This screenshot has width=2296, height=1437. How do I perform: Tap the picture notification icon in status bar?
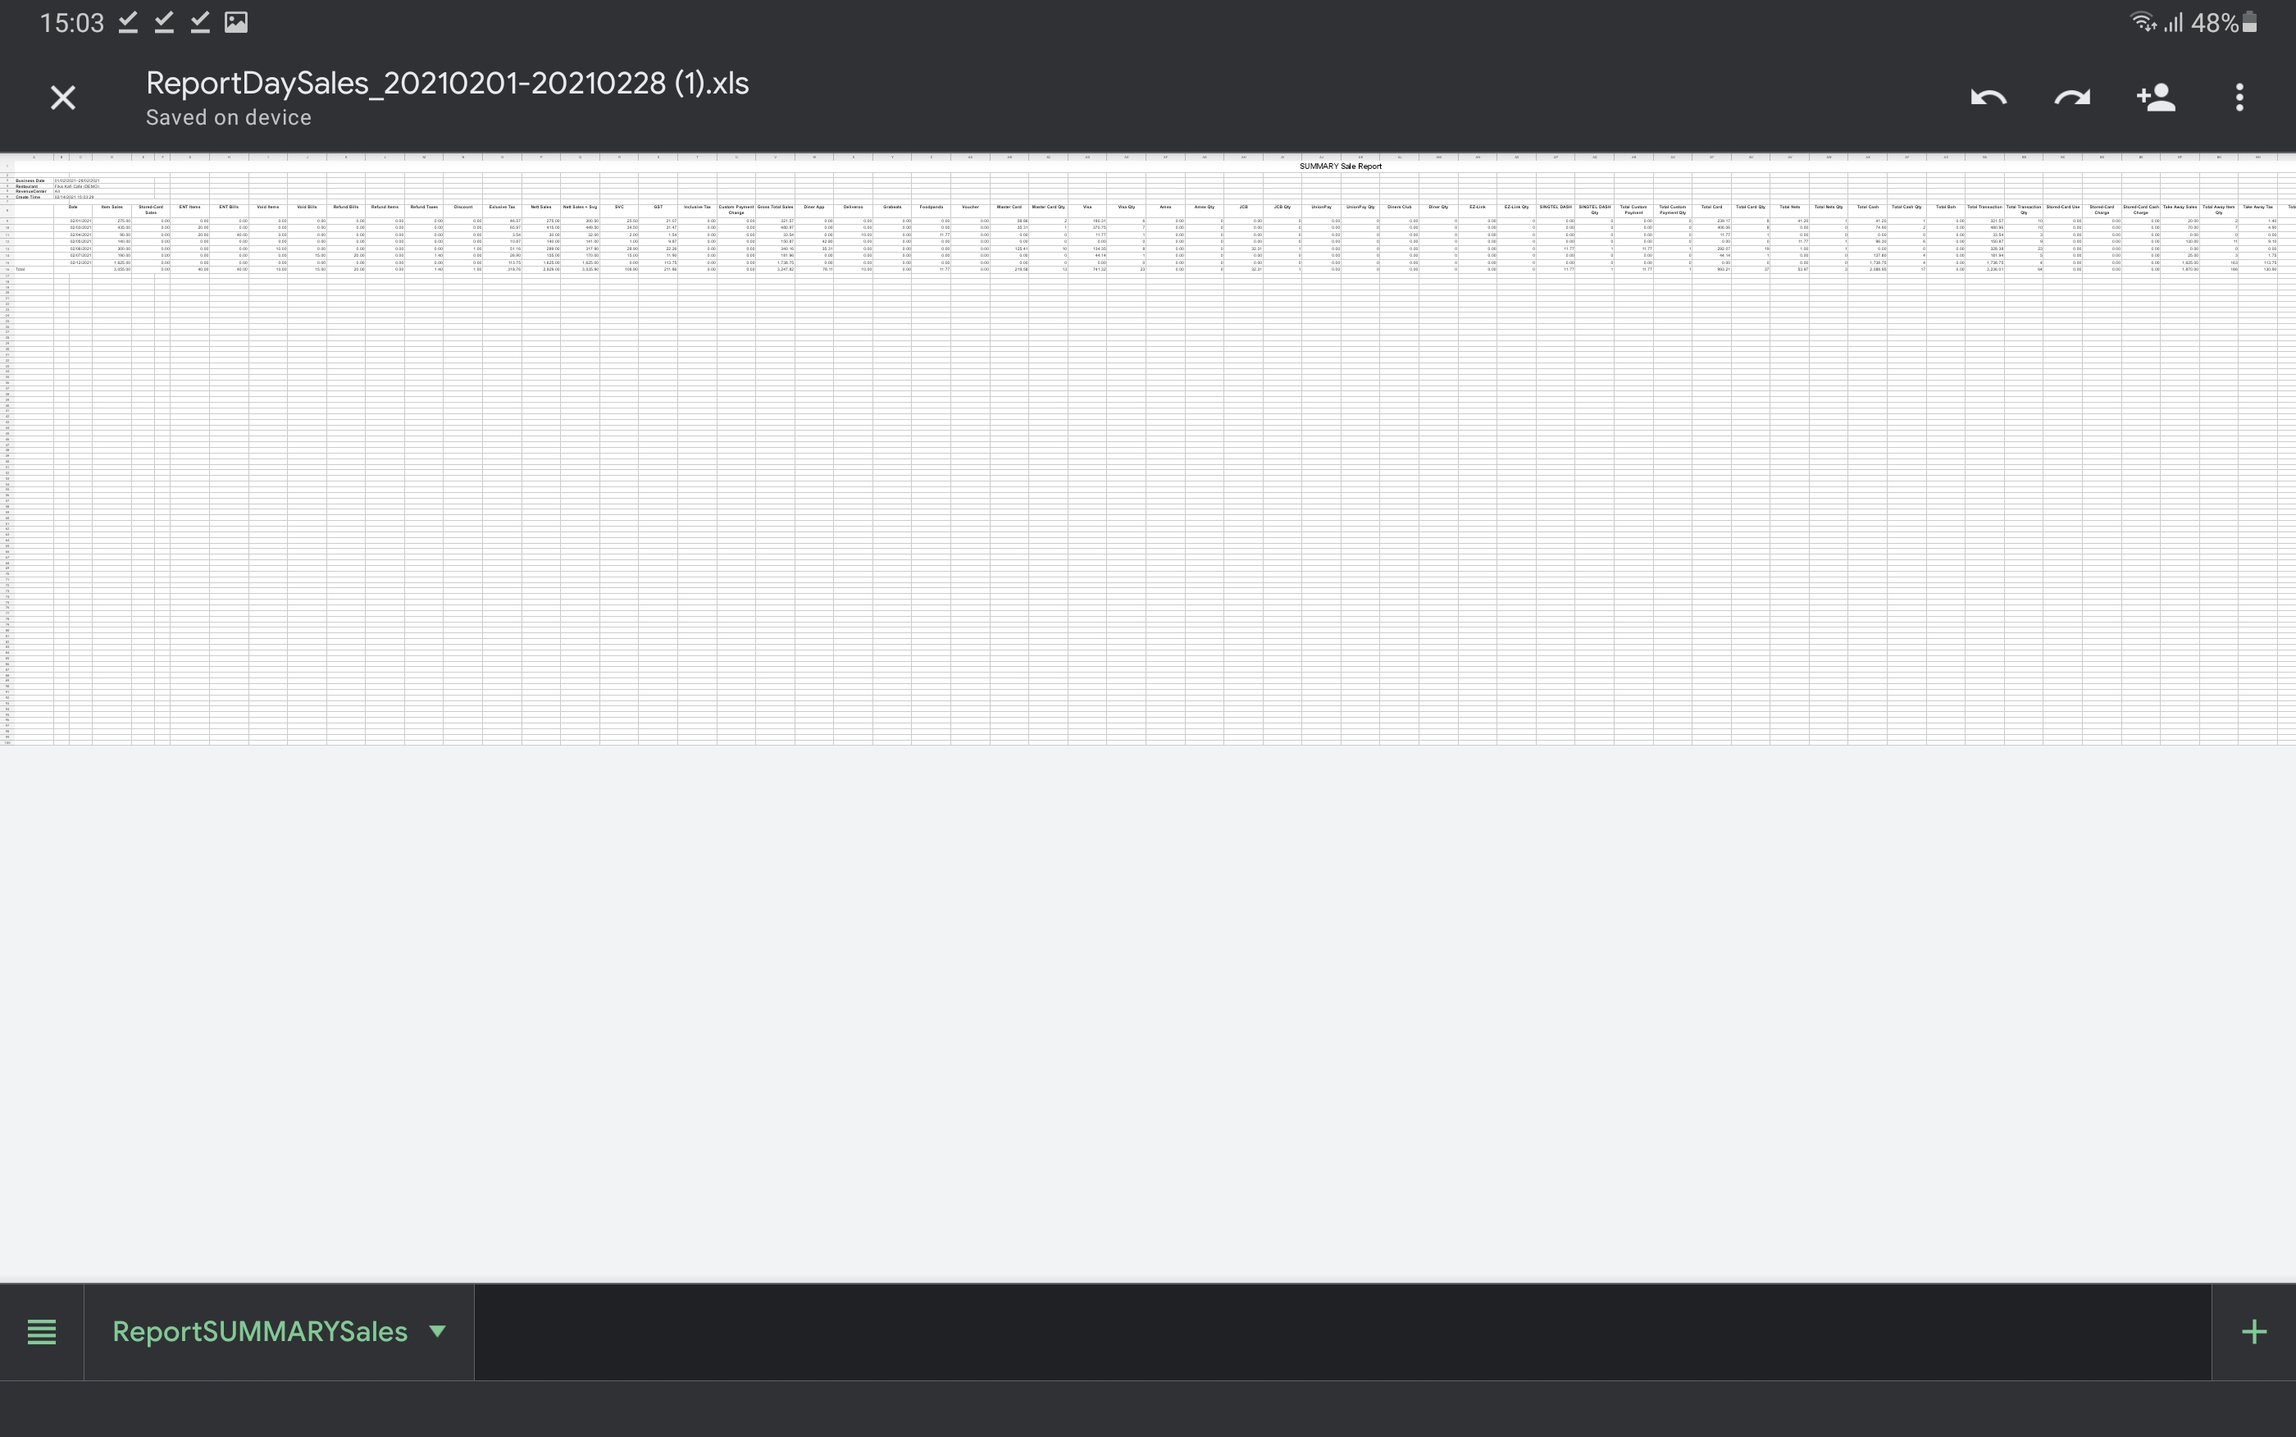(235, 23)
